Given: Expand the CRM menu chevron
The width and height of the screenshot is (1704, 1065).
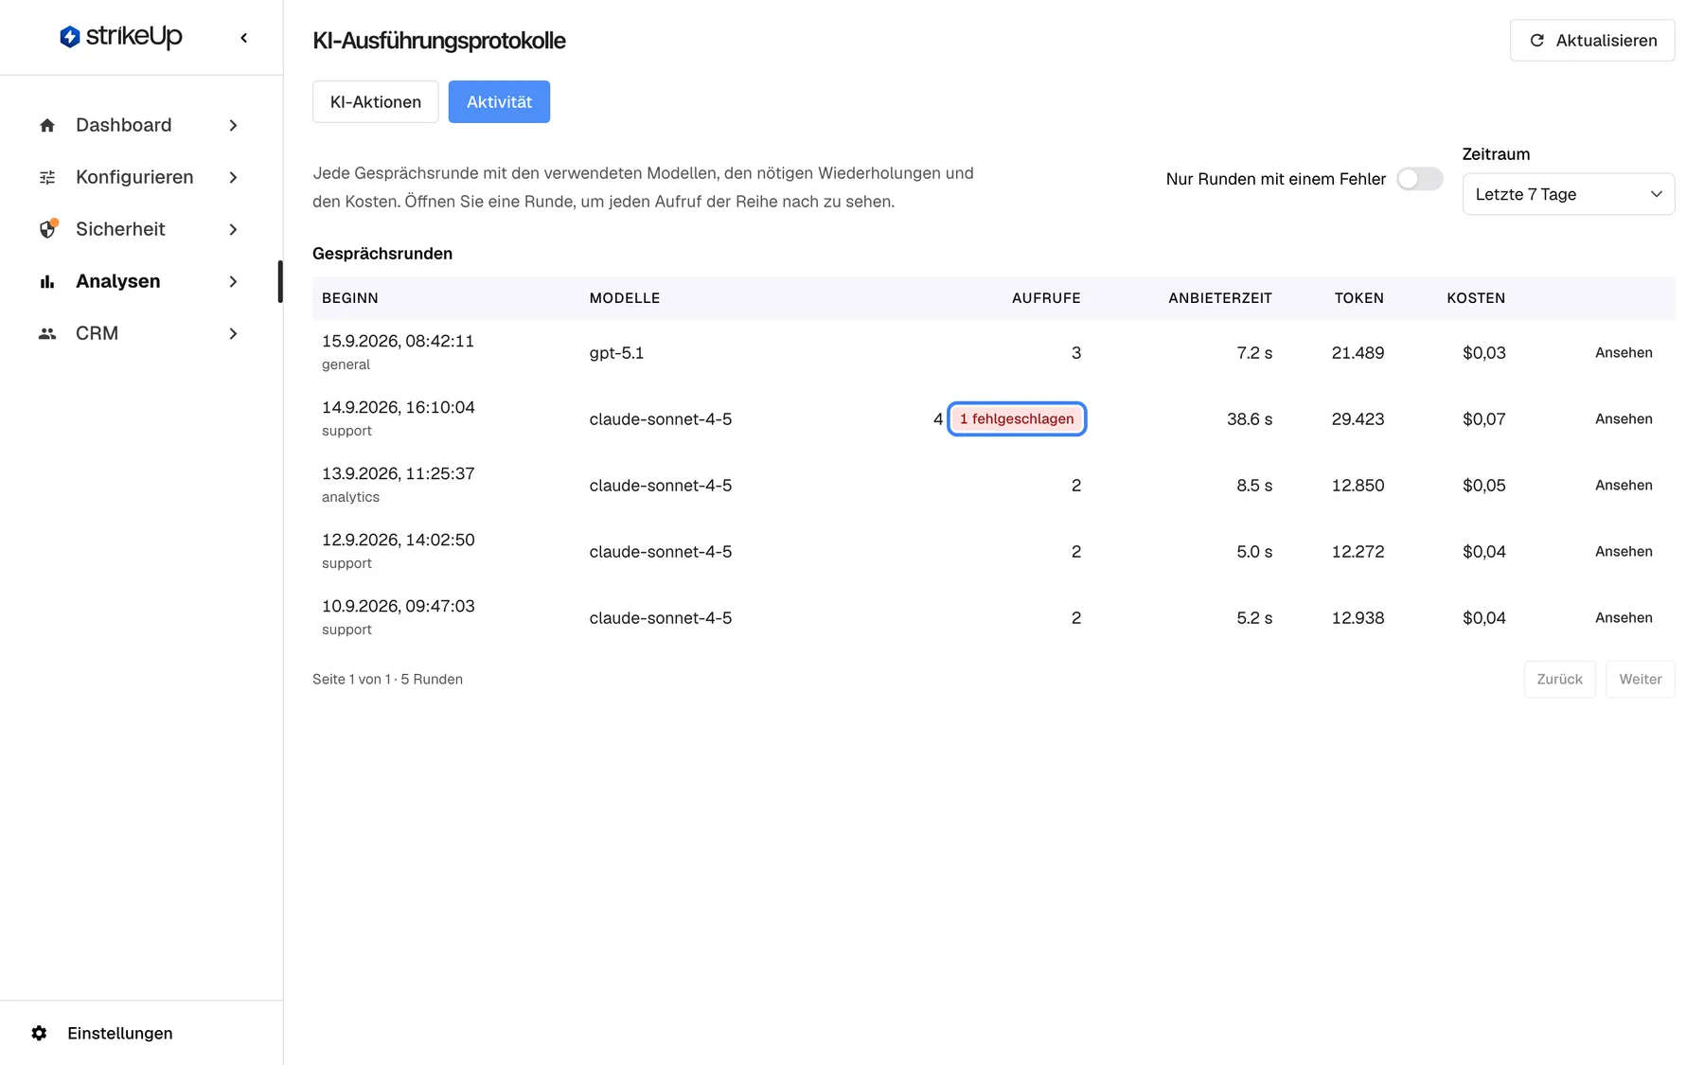Looking at the screenshot, I should point(233,333).
